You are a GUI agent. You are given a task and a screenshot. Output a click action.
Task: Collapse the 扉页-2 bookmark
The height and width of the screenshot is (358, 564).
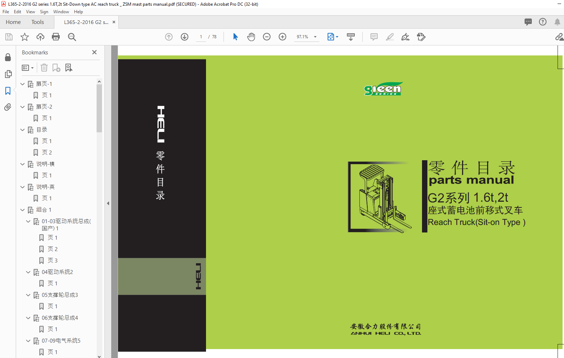[x=23, y=107]
